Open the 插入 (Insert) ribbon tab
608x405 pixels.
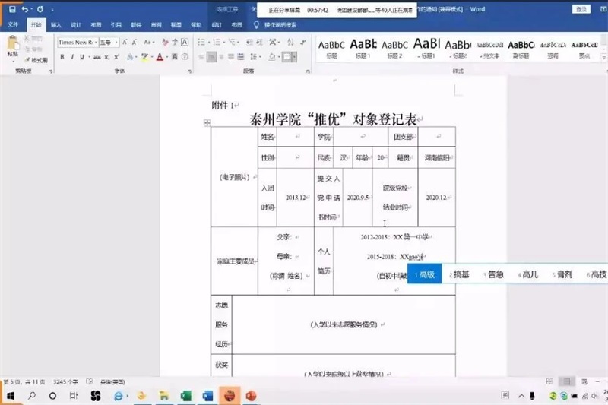click(x=55, y=24)
